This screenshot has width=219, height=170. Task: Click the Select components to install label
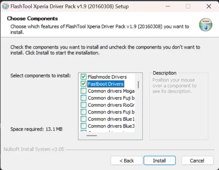click(40, 76)
